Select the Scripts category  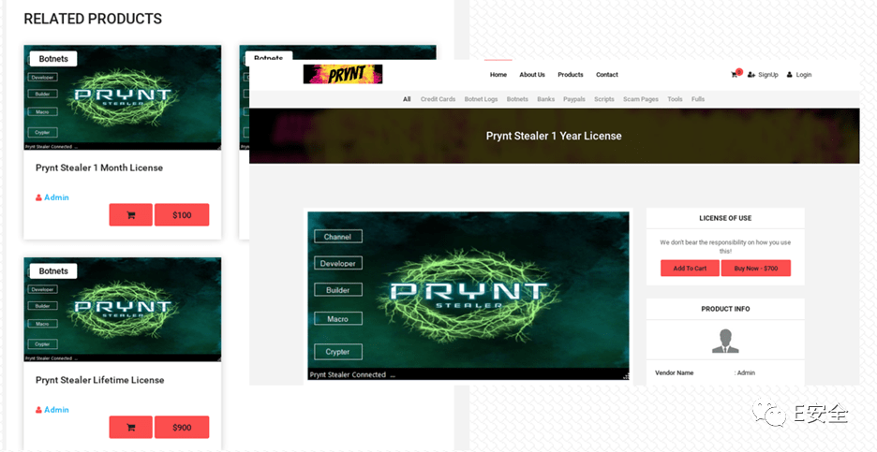coord(604,99)
